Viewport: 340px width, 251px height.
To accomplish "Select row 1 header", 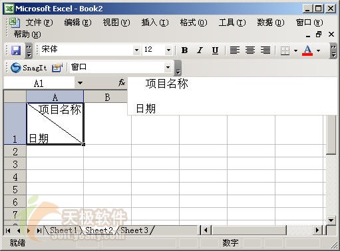I will [15, 124].
